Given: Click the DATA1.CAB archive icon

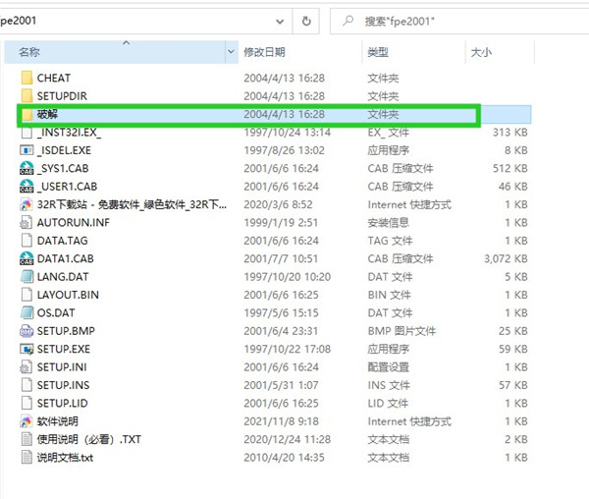Looking at the screenshot, I should (27, 258).
